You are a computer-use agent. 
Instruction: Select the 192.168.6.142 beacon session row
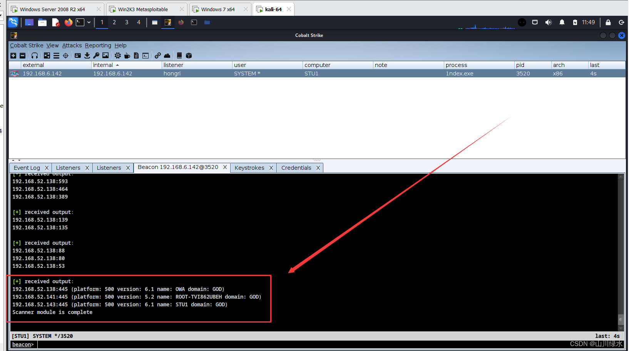[x=317, y=74]
